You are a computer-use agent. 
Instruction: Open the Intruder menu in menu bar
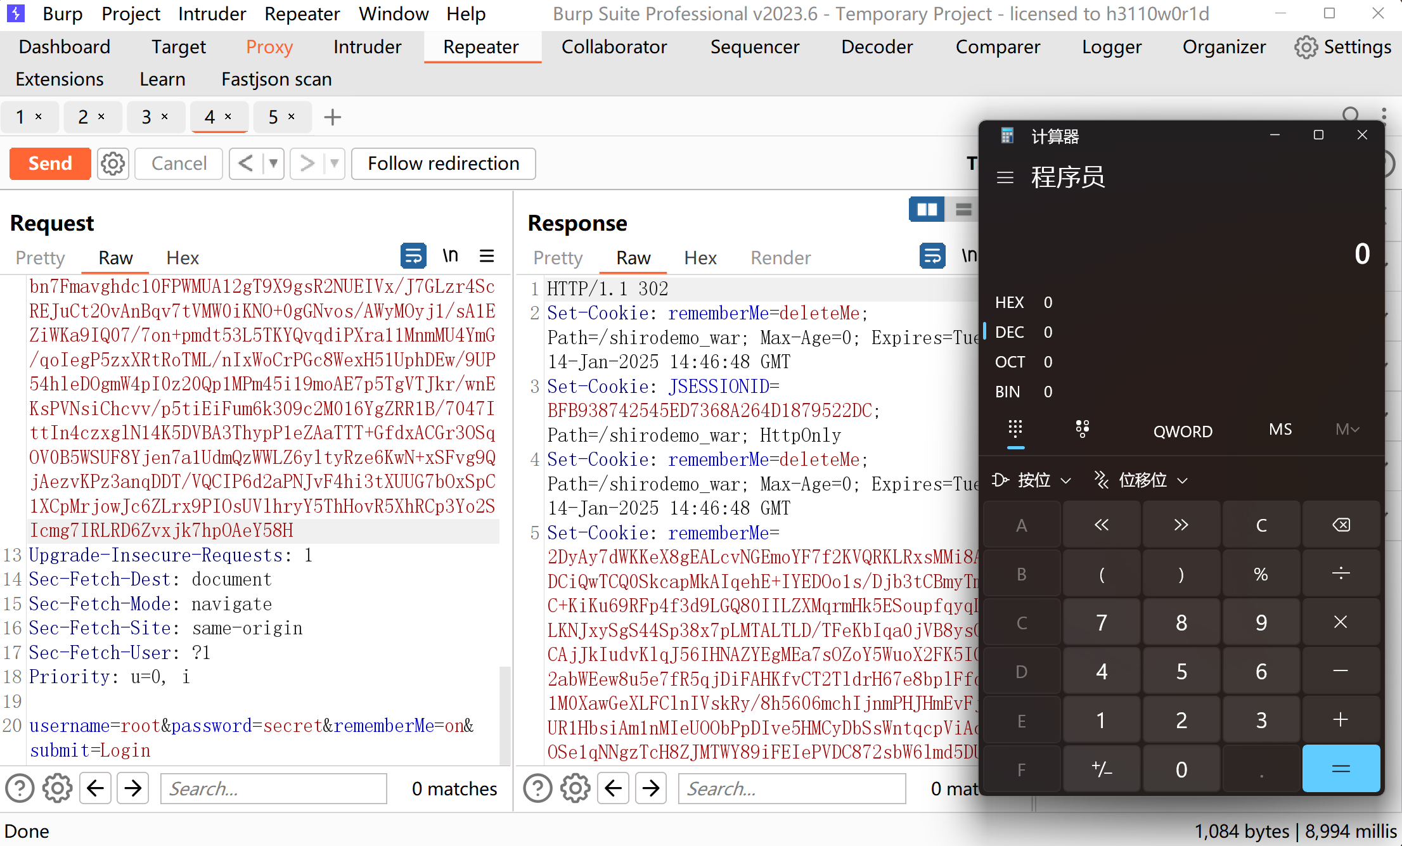click(x=212, y=14)
